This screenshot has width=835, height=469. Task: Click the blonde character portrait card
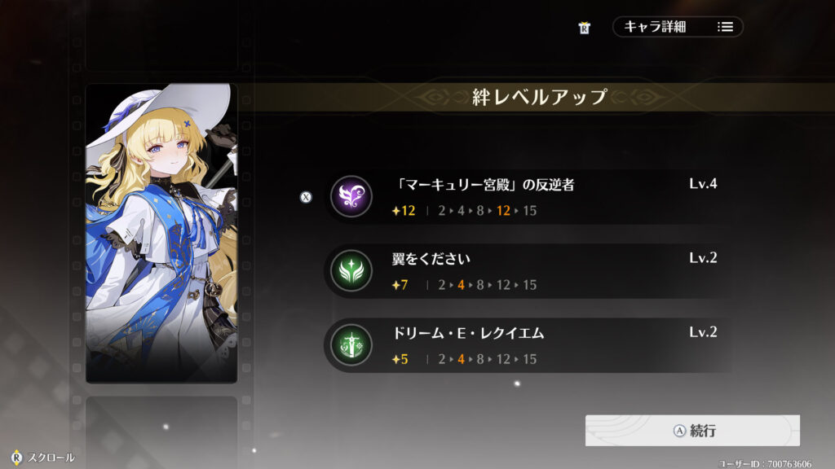point(161,233)
